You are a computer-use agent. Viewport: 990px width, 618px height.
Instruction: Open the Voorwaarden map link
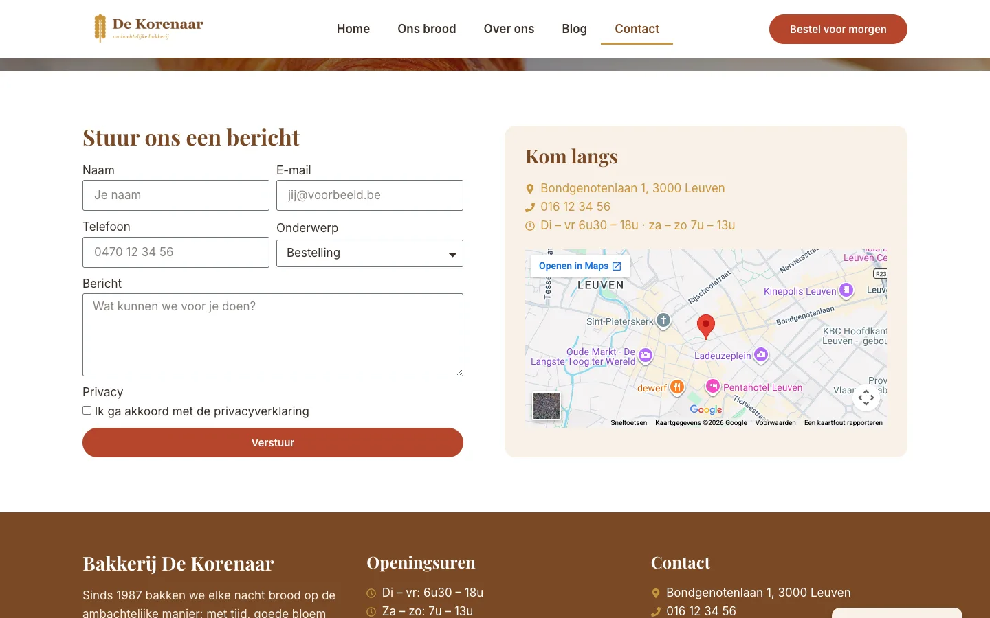[775, 423]
